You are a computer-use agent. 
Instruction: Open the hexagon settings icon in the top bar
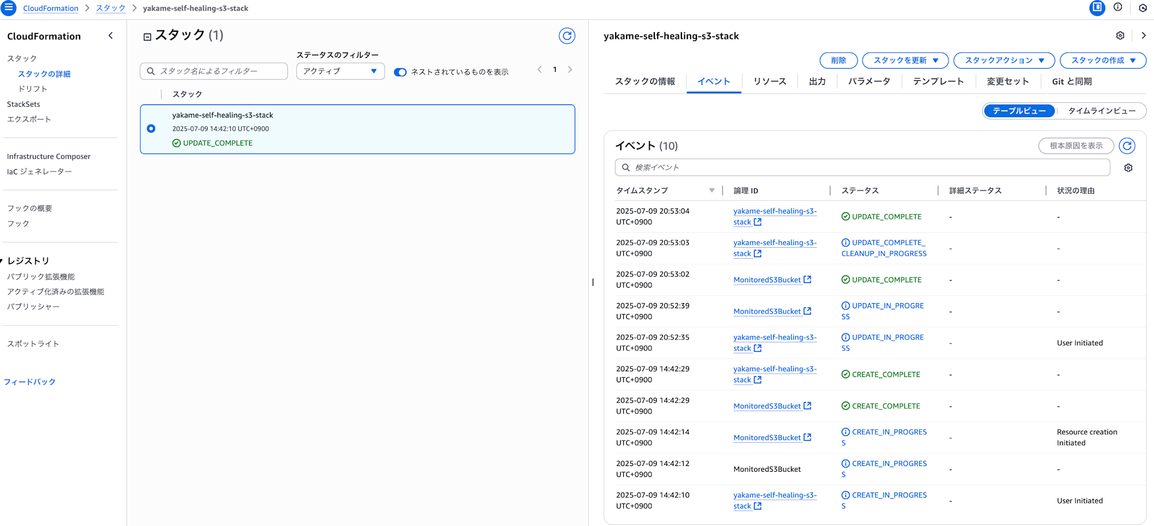(1142, 8)
